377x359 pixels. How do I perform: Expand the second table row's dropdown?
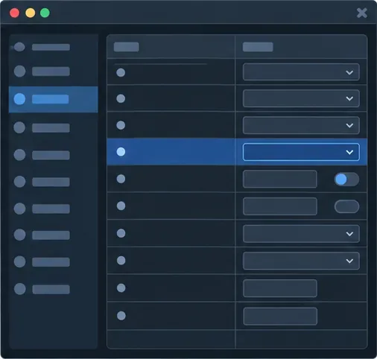click(x=301, y=98)
